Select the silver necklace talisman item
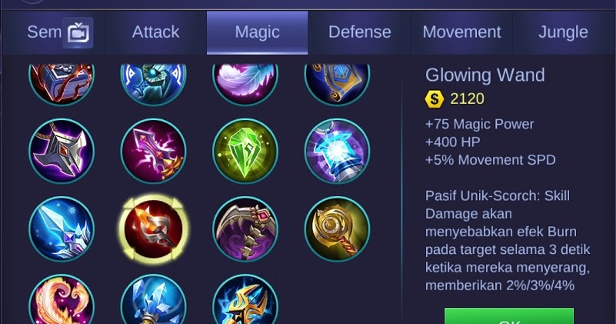 [x=62, y=152]
